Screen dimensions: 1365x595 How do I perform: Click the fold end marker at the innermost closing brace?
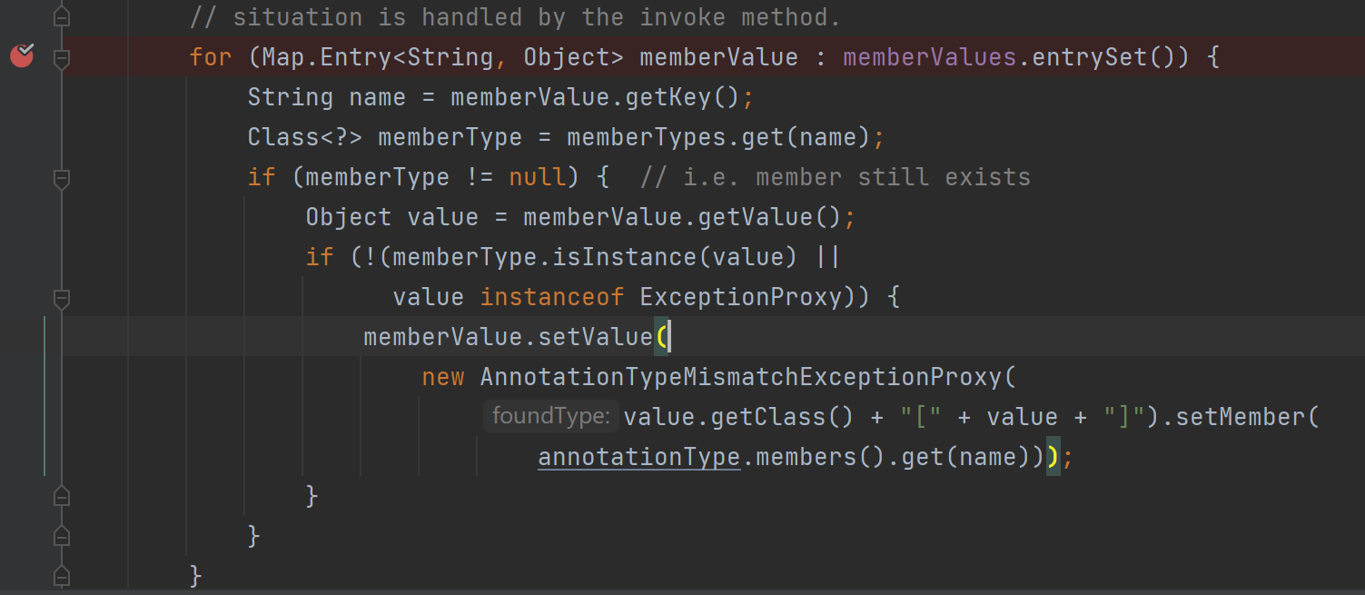62,496
